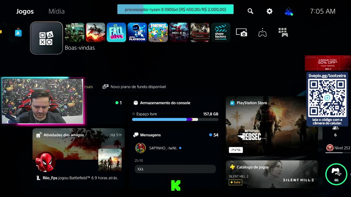Click the 54 unread messages count
Image resolution: width=351 pixels, height=197 pixels.
click(x=216, y=135)
